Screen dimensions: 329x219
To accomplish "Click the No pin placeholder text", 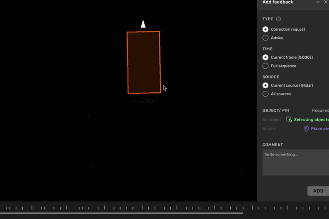I will (269, 129).
